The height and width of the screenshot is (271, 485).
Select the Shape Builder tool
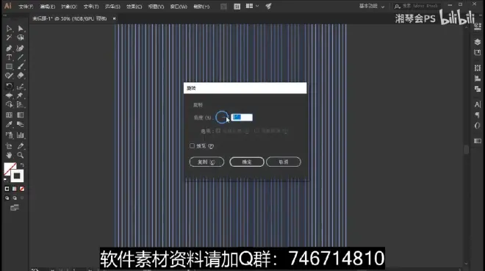(9, 104)
